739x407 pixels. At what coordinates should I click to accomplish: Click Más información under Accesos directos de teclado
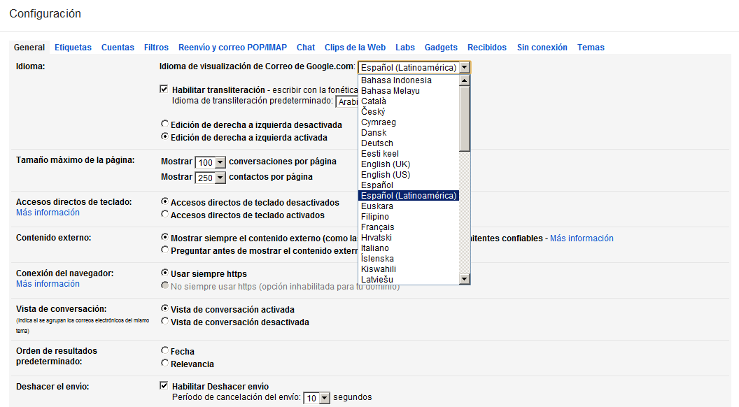pyautogui.click(x=47, y=212)
